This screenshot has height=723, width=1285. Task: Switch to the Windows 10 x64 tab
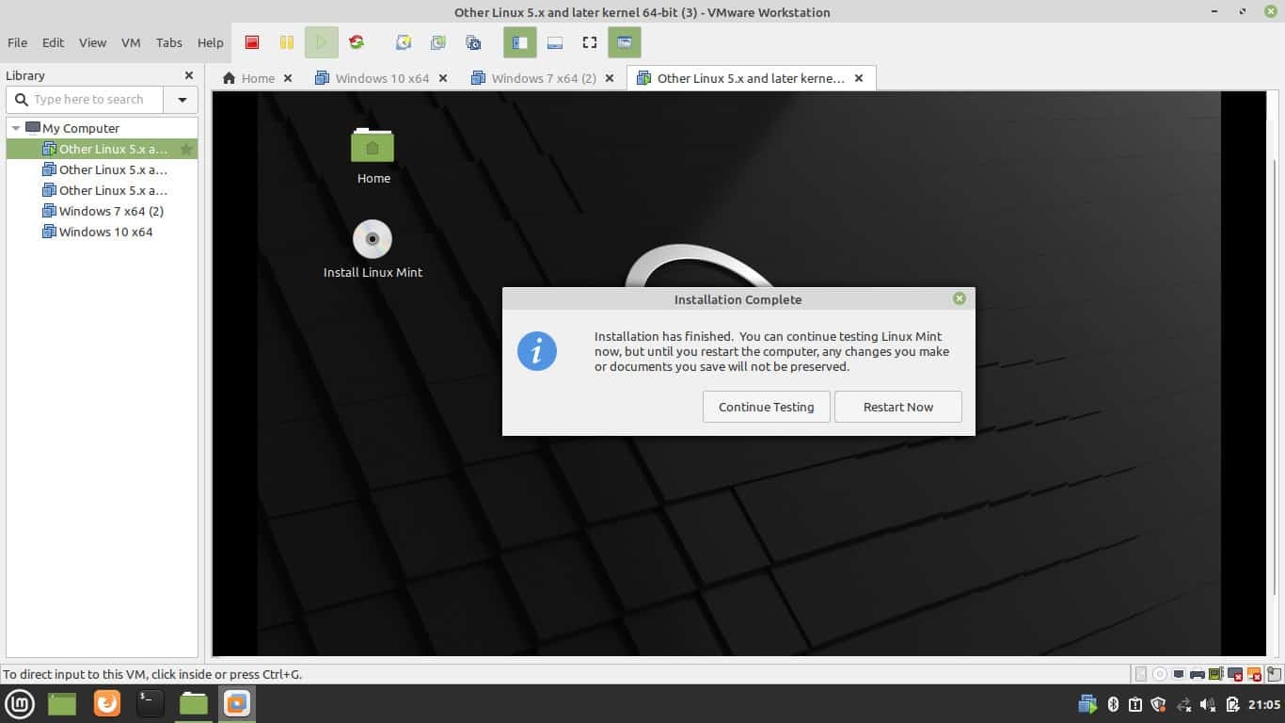click(x=373, y=78)
